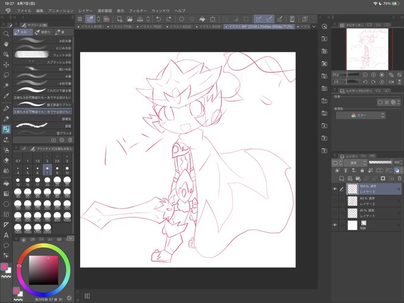Select the Eyedropper tool
This screenshot has width=404, height=303.
6,96
